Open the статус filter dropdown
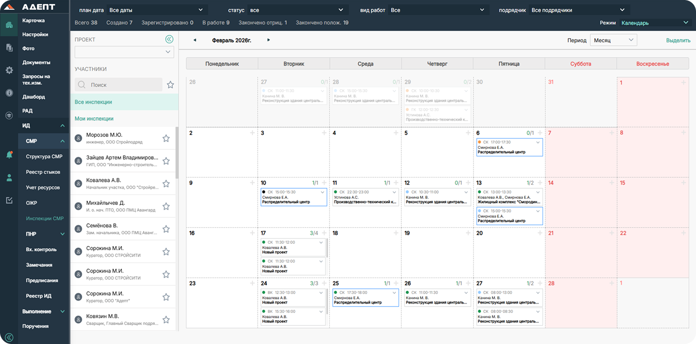This screenshot has height=344, width=696. click(x=297, y=10)
